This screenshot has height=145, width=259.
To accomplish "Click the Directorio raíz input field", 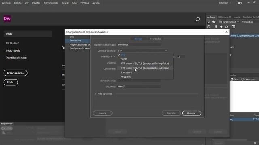I will tap(139, 81).
